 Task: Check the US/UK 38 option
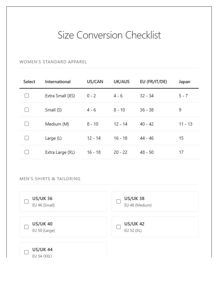pos(118,201)
